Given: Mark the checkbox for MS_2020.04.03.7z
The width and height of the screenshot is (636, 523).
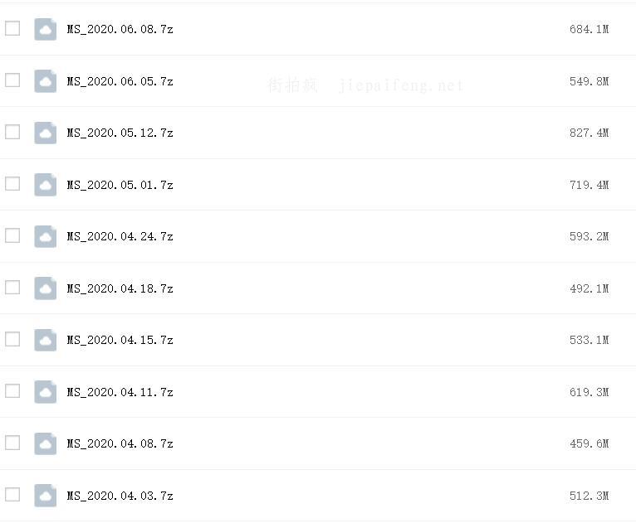Looking at the screenshot, I should (12, 495).
